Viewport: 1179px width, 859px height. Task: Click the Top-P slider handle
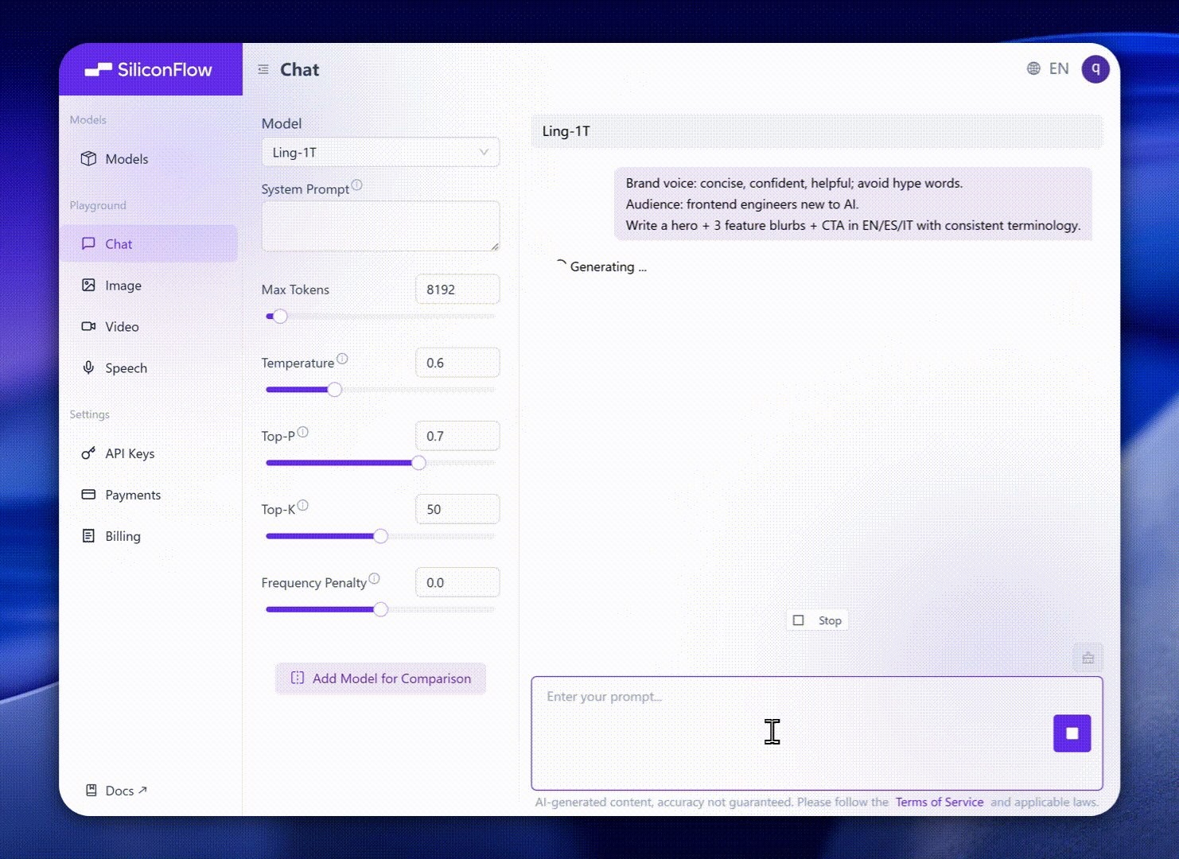point(418,463)
